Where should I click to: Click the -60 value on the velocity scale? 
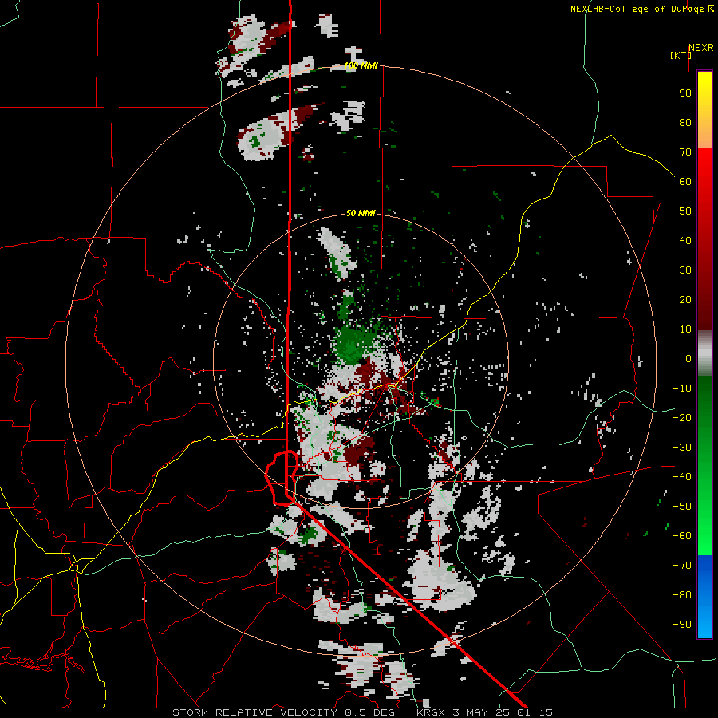click(682, 536)
